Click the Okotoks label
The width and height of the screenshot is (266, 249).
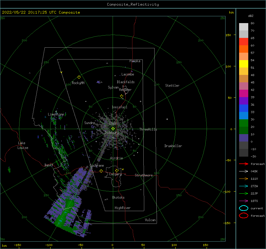(x=118, y=197)
